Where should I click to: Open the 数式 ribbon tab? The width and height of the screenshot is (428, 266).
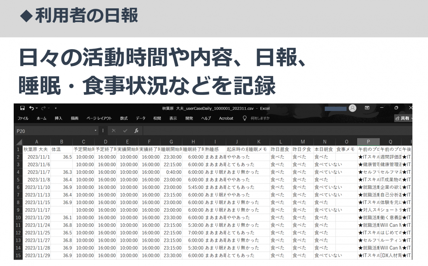124,118
